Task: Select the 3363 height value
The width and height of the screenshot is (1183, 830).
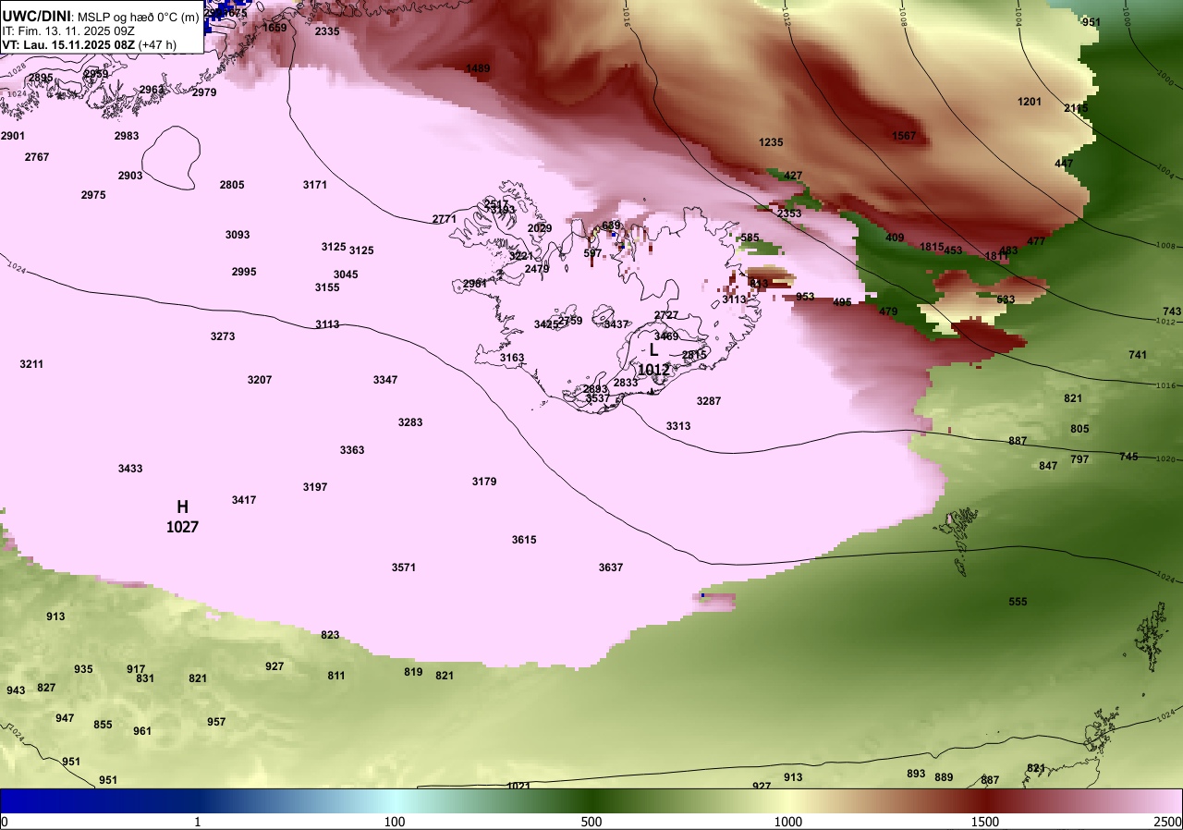Action: coord(352,450)
